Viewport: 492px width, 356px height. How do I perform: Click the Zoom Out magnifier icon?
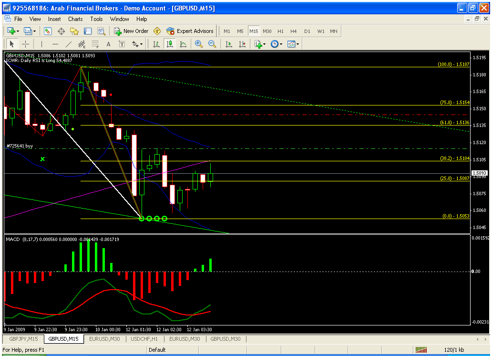point(212,44)
